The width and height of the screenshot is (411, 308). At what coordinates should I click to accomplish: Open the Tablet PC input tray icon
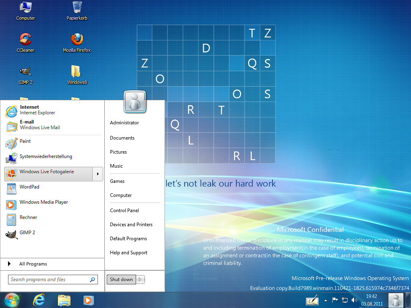click(x=313, y=300)
